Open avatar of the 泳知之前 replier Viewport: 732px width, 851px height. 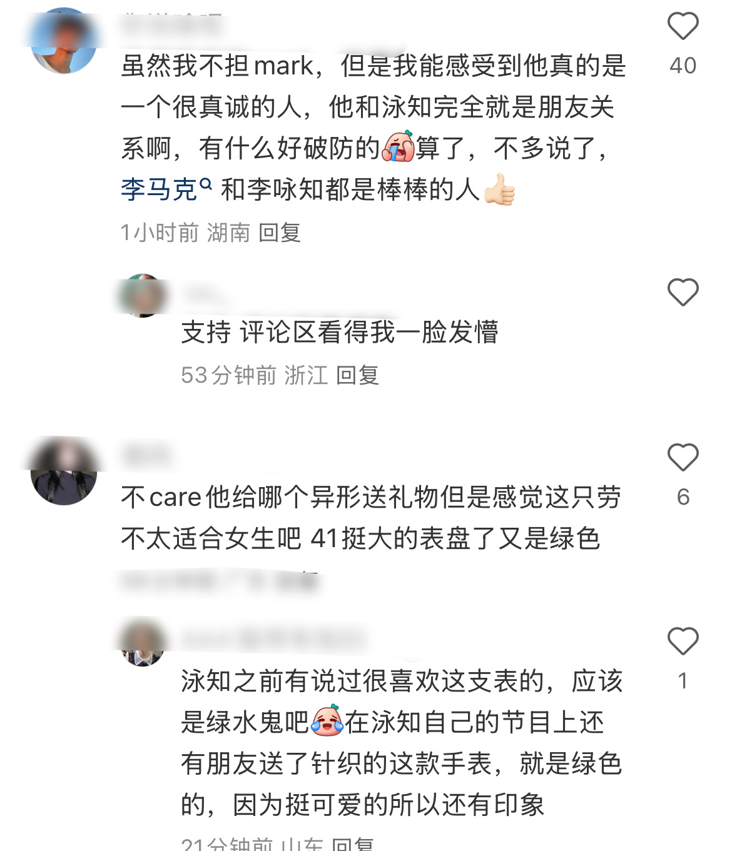coord(143,645)
